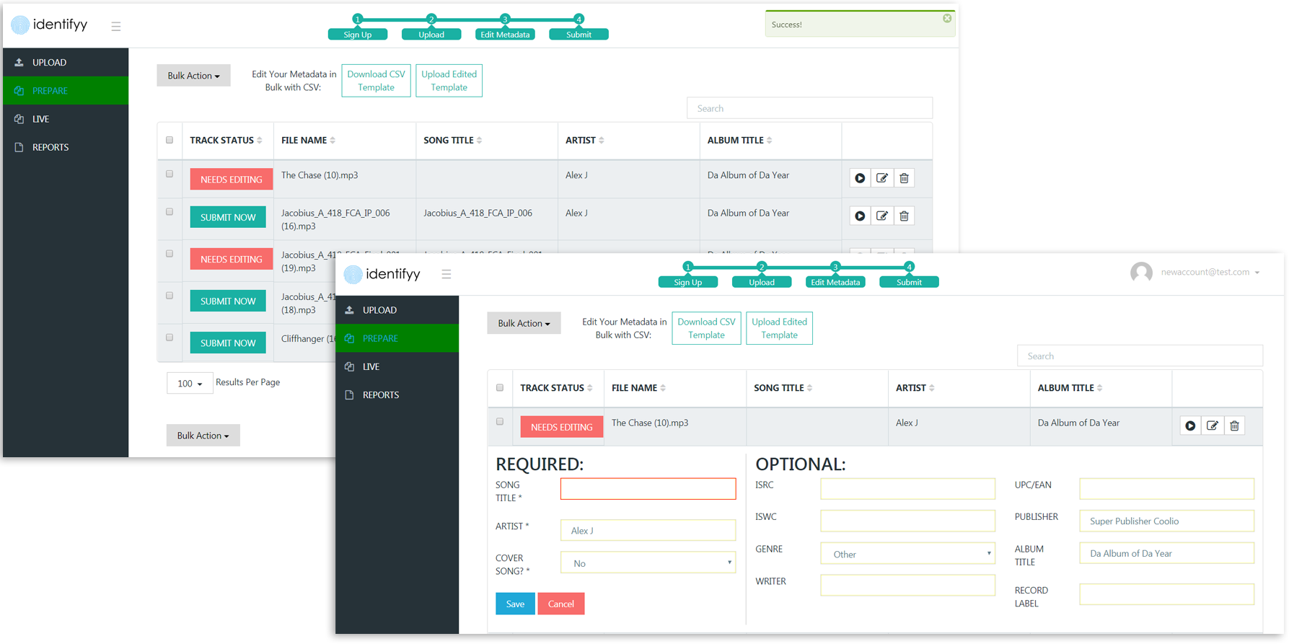Open the Genre dropdown set to Other

pos(907,554)
